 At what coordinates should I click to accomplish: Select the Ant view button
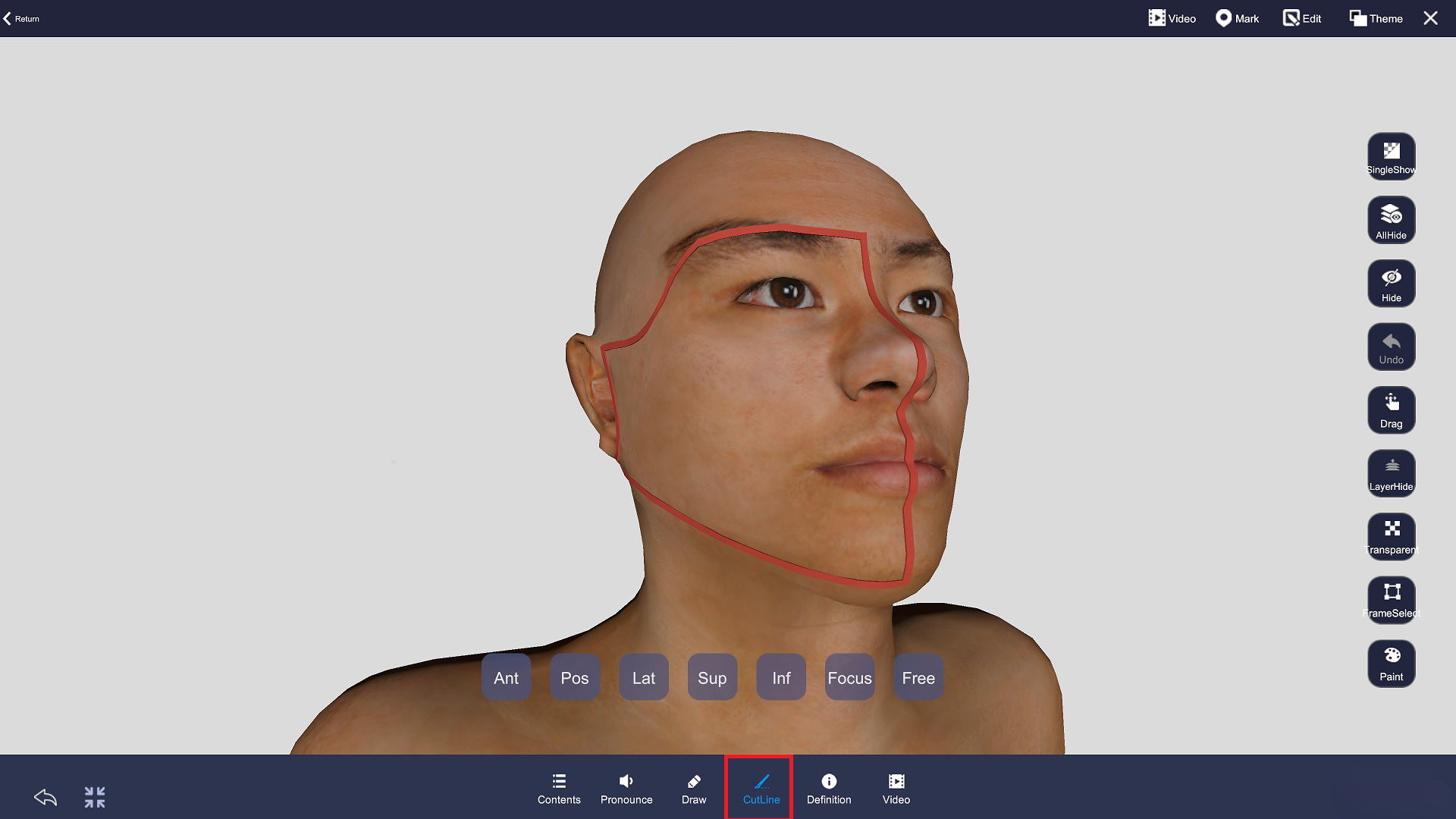point(506,677)
